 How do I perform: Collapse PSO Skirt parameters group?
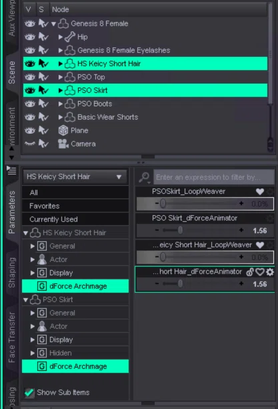pyautogui.click(x=25, y=300)
